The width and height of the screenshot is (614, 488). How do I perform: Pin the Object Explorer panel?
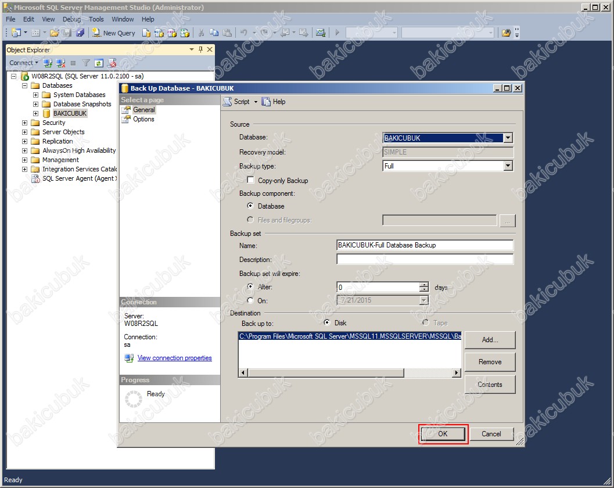(200, 49)
